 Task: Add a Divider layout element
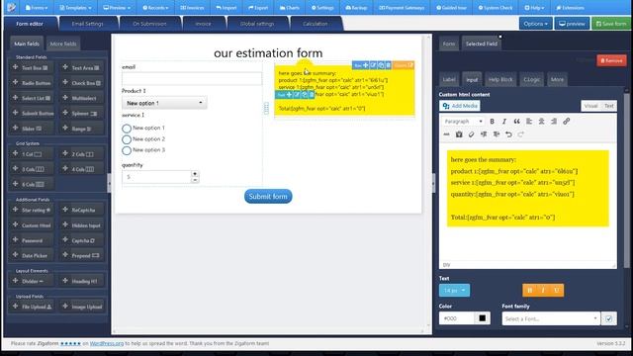pos(32,281)
